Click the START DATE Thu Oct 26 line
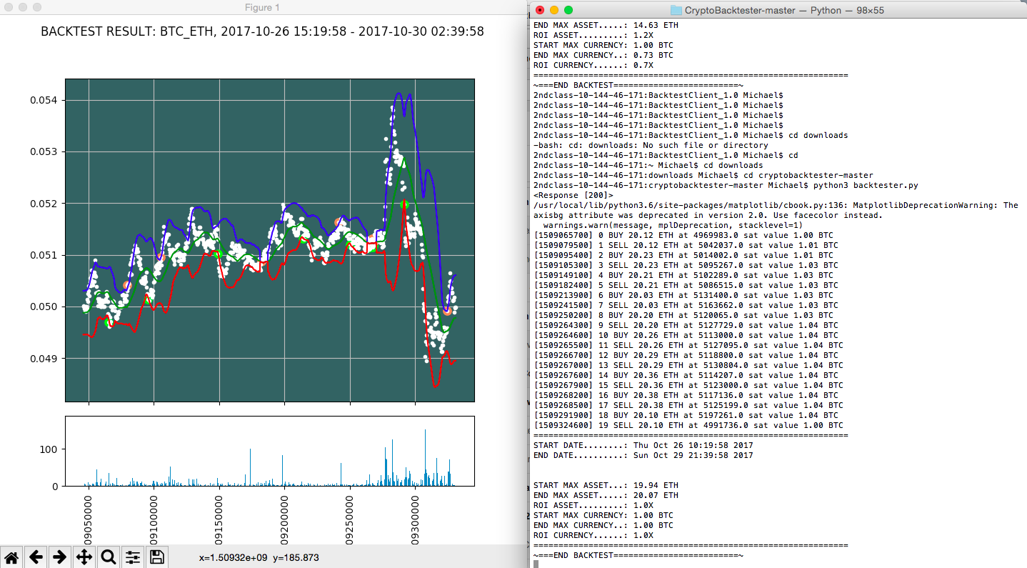Screen dimensions: 1027x568 [643, 445]
